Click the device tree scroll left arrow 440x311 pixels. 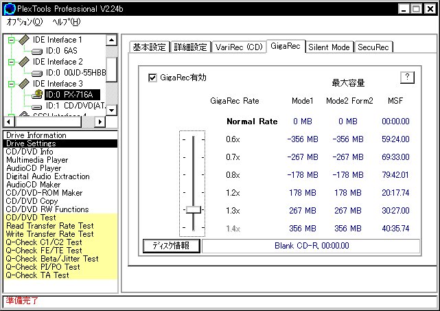(9, 122)
